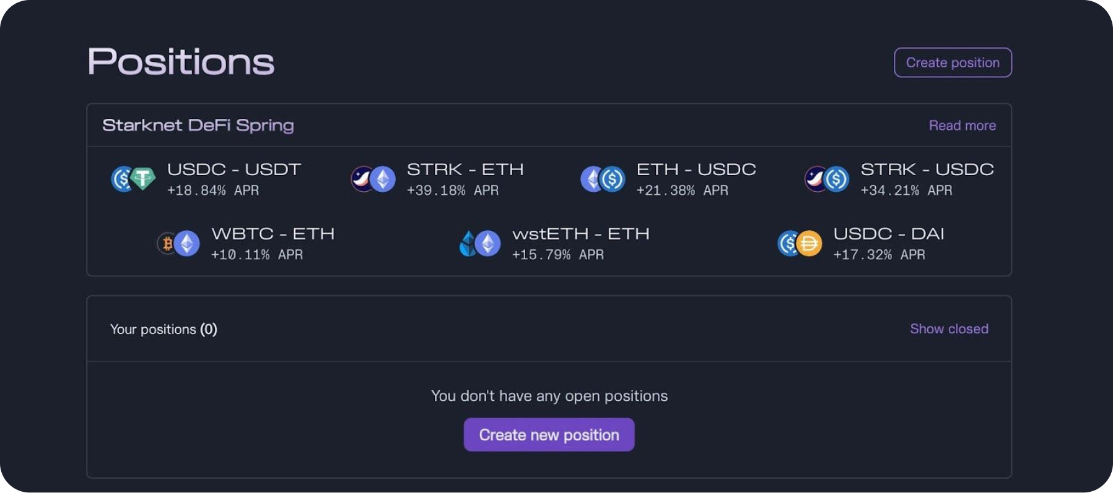
Task: Click the DAI icon in USDC - DAI pair
Action: point(810,243)
